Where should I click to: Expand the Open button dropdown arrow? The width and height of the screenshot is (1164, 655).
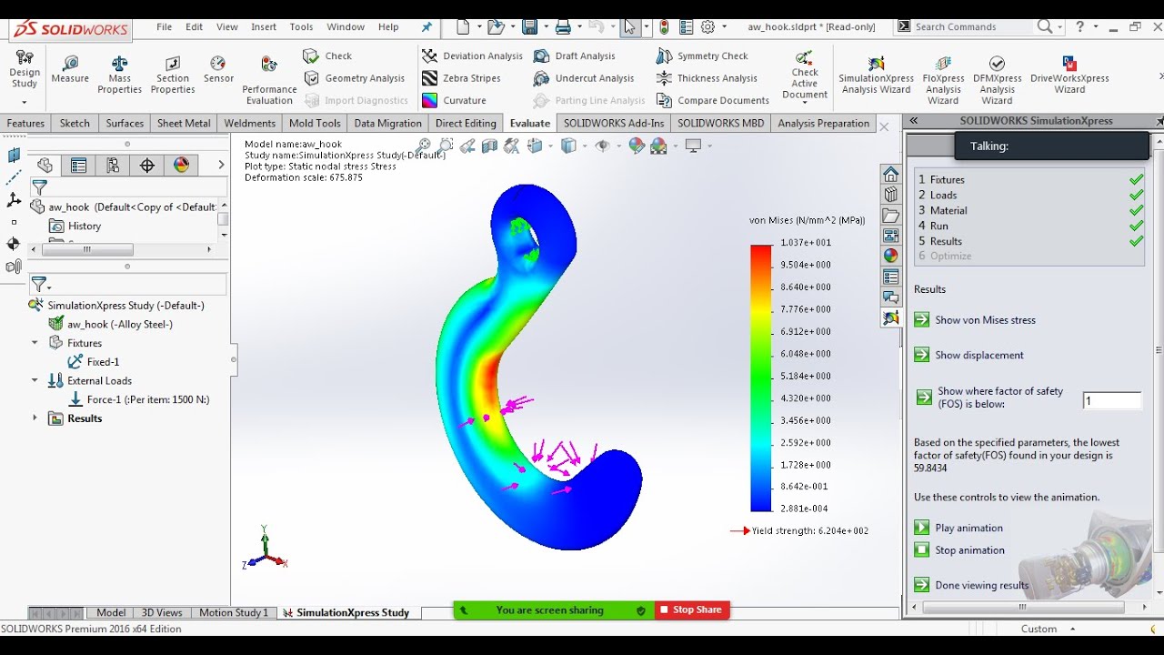[512, 26]
